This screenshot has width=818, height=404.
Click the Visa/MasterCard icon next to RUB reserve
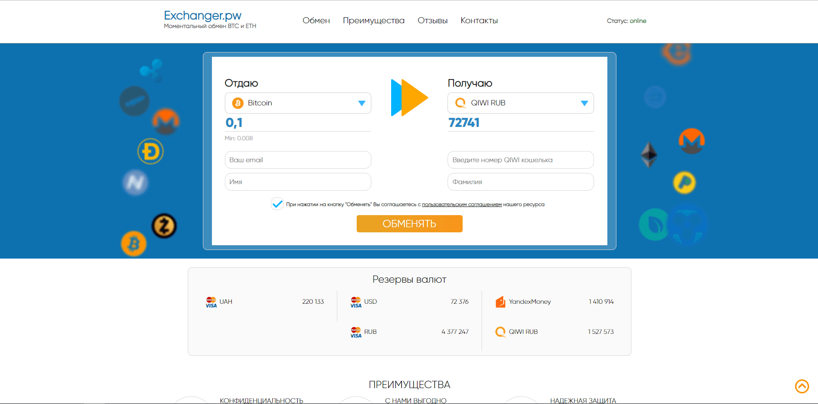tap(356, 332)
